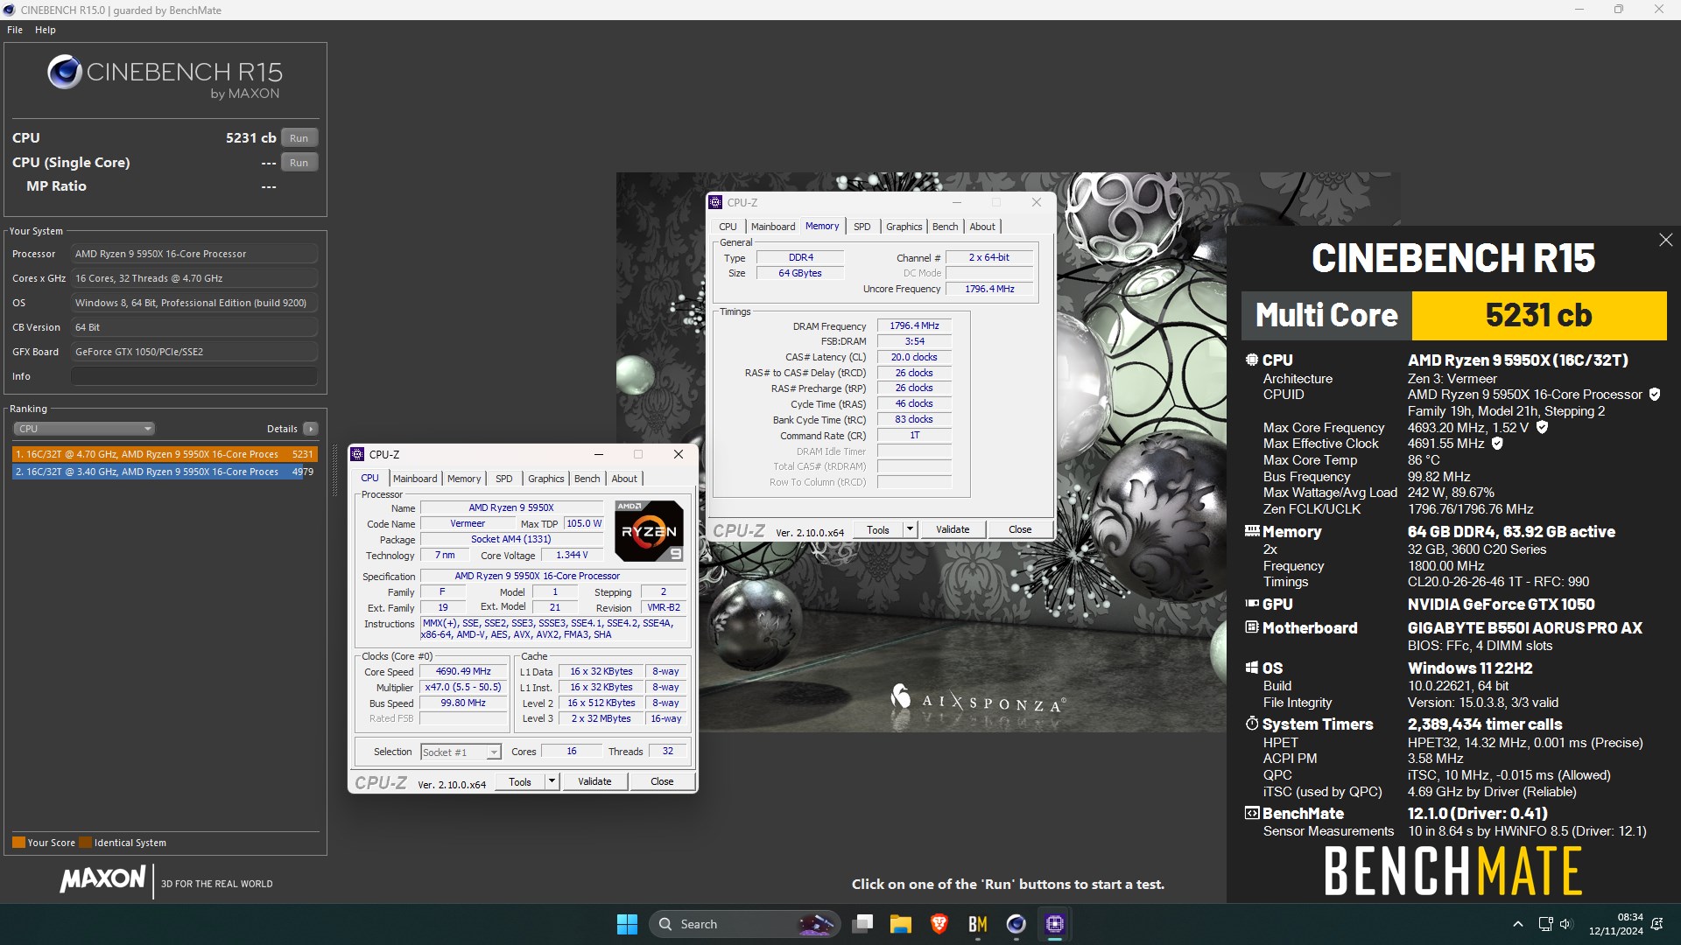Open Bench tab in Memory CPU-Z window
The height and width of the screenshot is (945, 1681).
pos(946,227)
